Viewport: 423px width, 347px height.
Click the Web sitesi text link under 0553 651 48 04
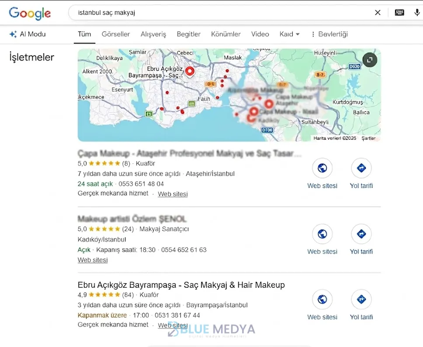[173, 194]
